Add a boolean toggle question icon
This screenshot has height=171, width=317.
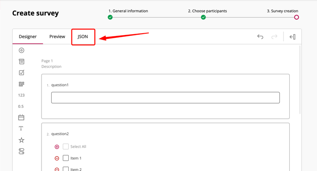pos(22,151)
